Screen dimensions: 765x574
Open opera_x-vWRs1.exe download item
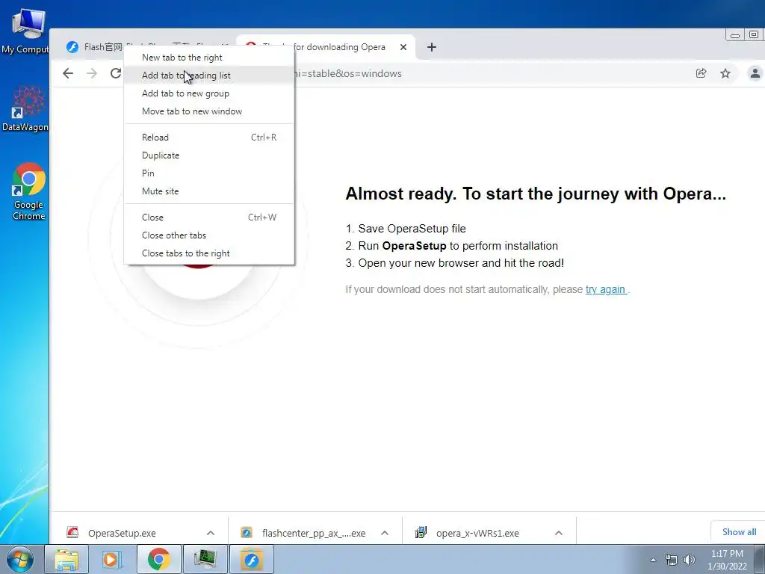pos(477,533)
